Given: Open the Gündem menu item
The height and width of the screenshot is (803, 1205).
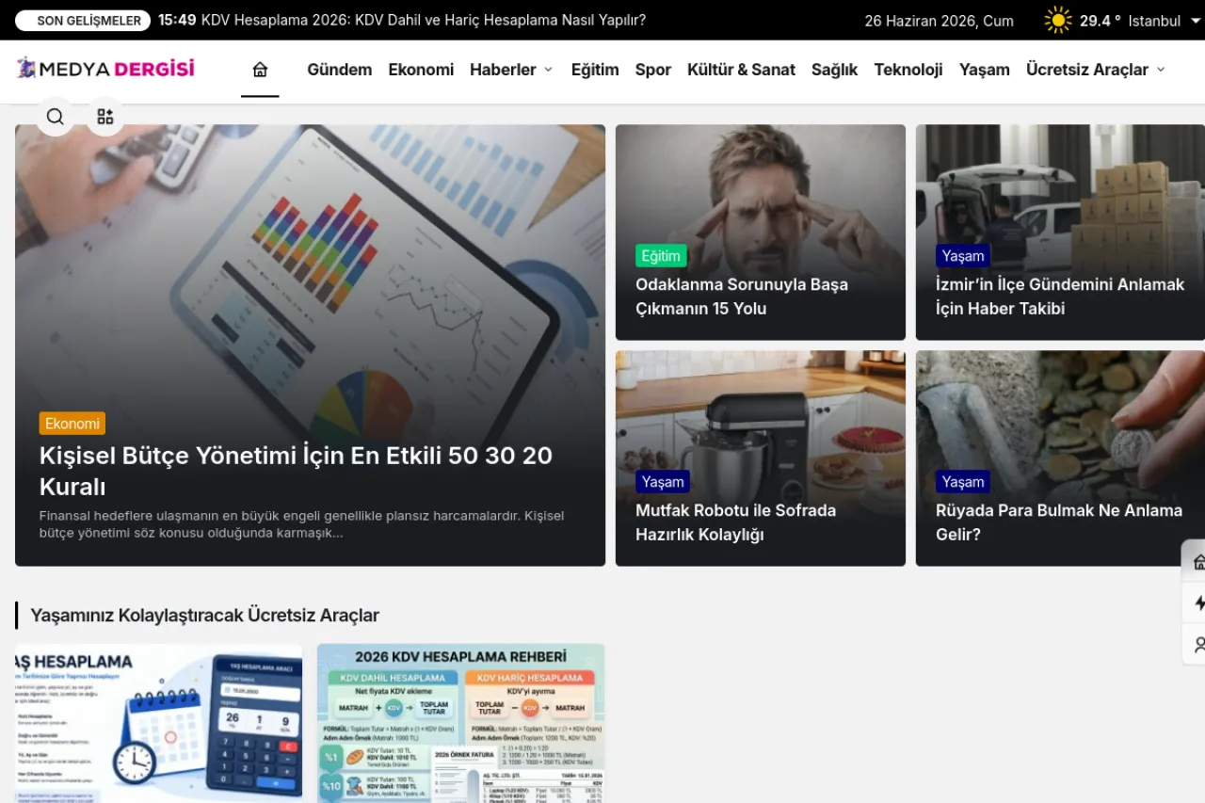Looking at the screenshot, I should tap(340, 70).
